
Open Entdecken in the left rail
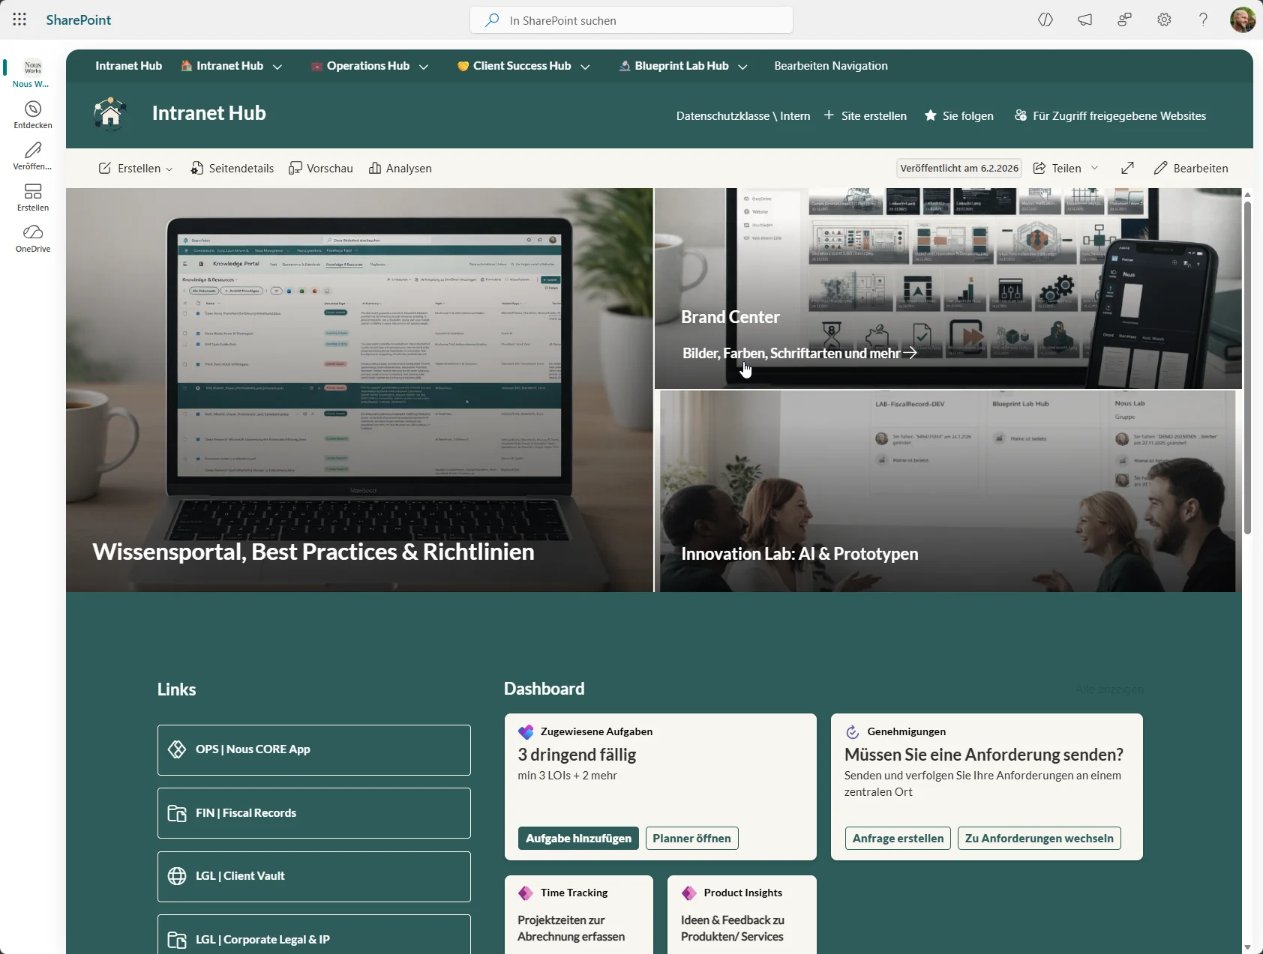pos(33,115)
